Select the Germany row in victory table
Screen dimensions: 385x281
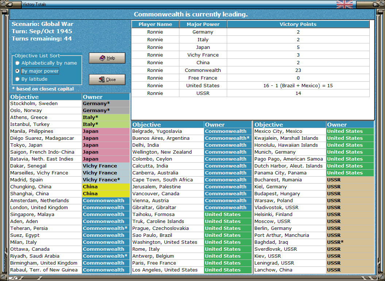point(250,32)
